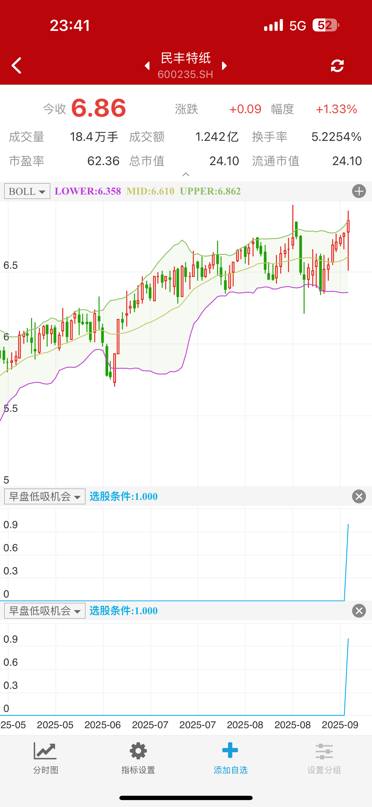Tap the volume value 18.4万手
This screenshot has height=807, width=372.
pyautogui.click(x=94, y=137)
